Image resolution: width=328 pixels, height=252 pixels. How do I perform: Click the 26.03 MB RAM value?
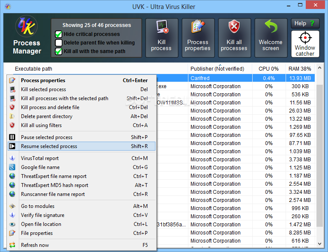tap(300, 110)
